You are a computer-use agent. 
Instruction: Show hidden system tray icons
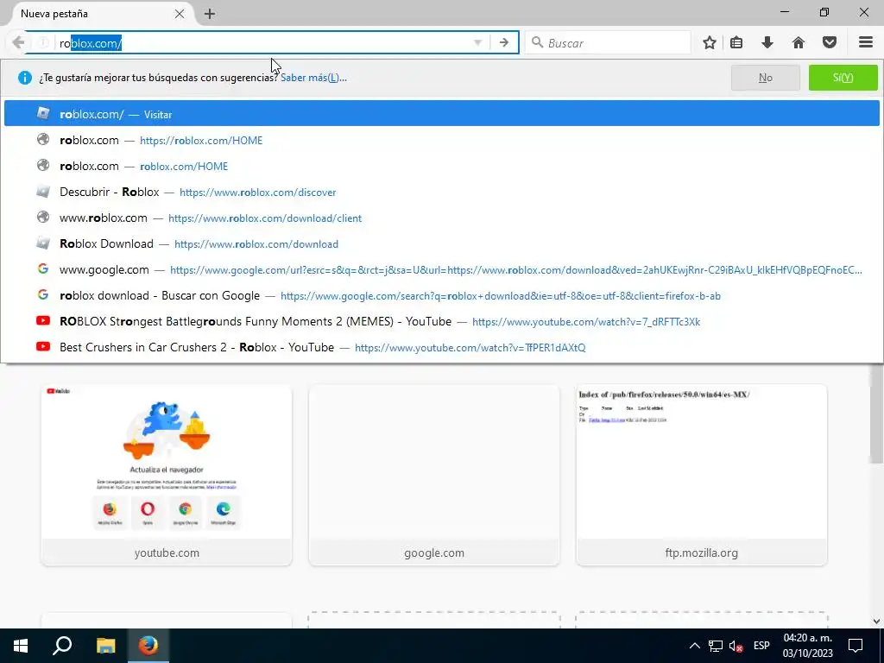tap(695, 646)
